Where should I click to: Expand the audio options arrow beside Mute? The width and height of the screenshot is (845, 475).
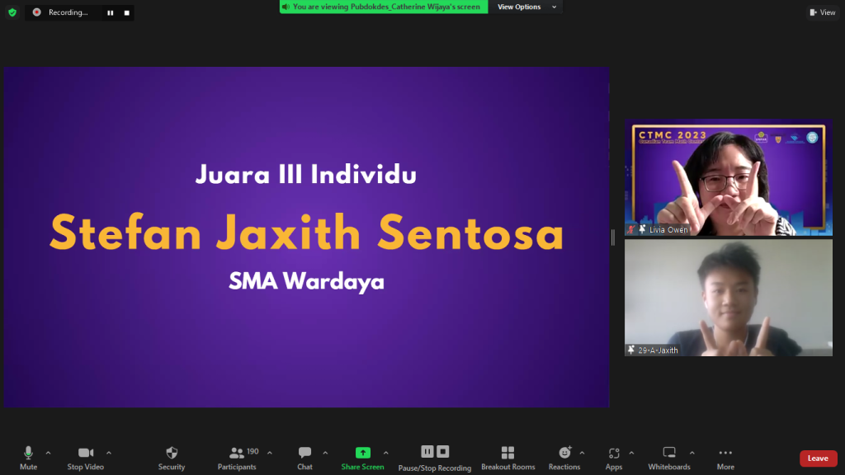click(x=48, y=453)
